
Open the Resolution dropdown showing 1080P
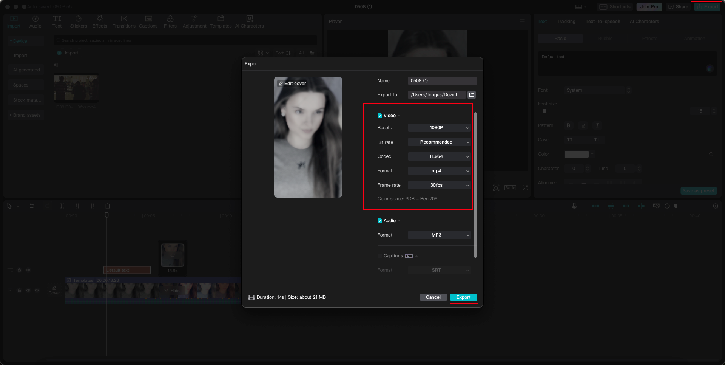point(439,128)
